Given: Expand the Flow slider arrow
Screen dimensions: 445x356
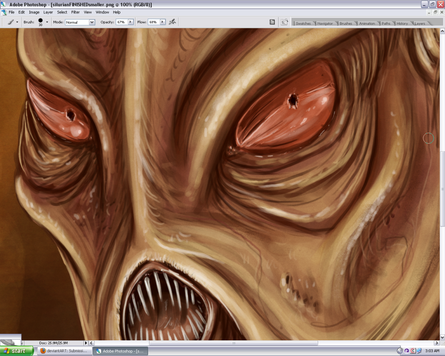Looking at the screenshot, I should coord(163,22).
